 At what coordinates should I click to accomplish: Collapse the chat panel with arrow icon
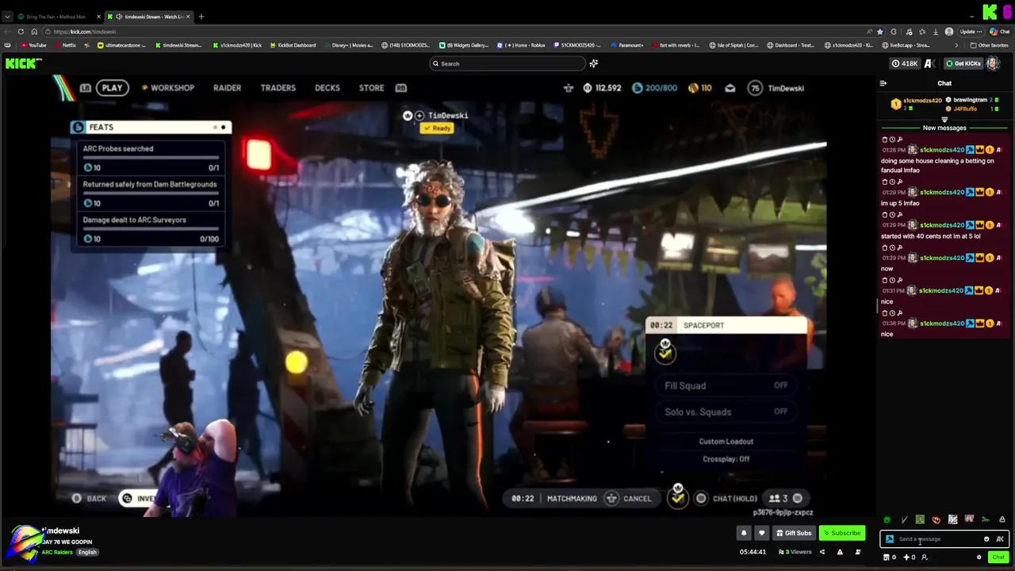pyautogui.click(x=883, y=83)
